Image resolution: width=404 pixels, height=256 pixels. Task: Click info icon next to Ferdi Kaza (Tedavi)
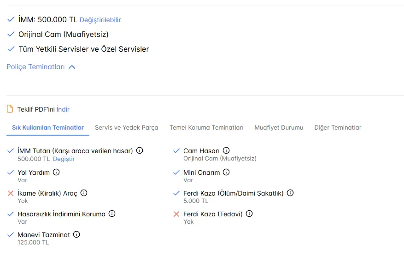tap(249, 214)
